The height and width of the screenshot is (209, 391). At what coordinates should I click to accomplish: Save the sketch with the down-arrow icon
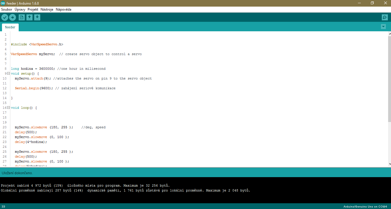pos(37,18)
